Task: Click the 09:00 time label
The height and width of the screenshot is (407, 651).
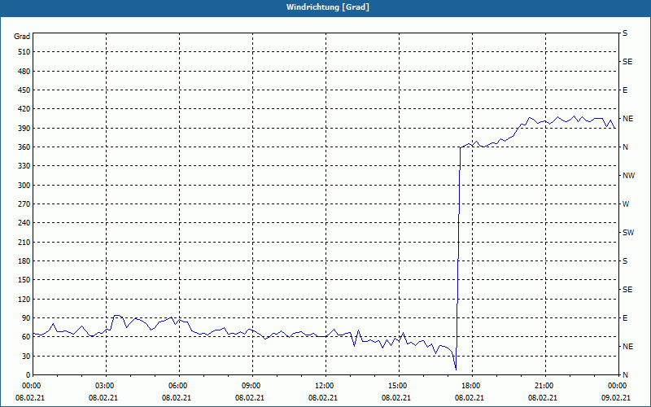Action: click(250, 386)
